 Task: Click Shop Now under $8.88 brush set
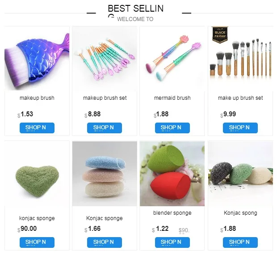click(105, 127)
